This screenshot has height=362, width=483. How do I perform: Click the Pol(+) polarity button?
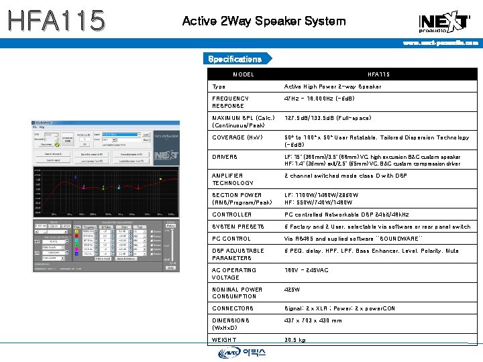[170, 226]
